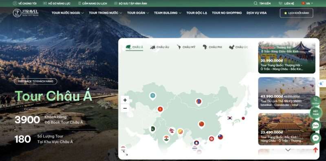This screenshot has width=326, height=161.
Task: Select the Japan flag marker
Action: [x=243, y=118]
